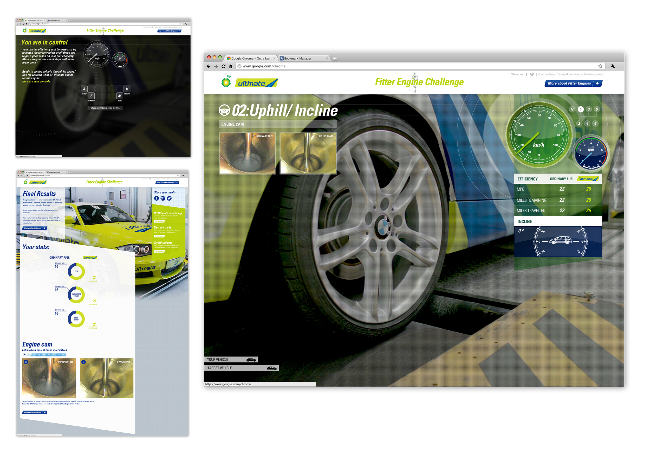The height and width of the screenshot is (460, 650).
Task: Select gear 1 on the gear selector
Action: [x=581, y=109]
